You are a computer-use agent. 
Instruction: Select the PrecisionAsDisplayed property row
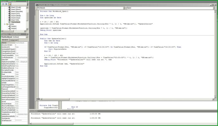point(14,95)
